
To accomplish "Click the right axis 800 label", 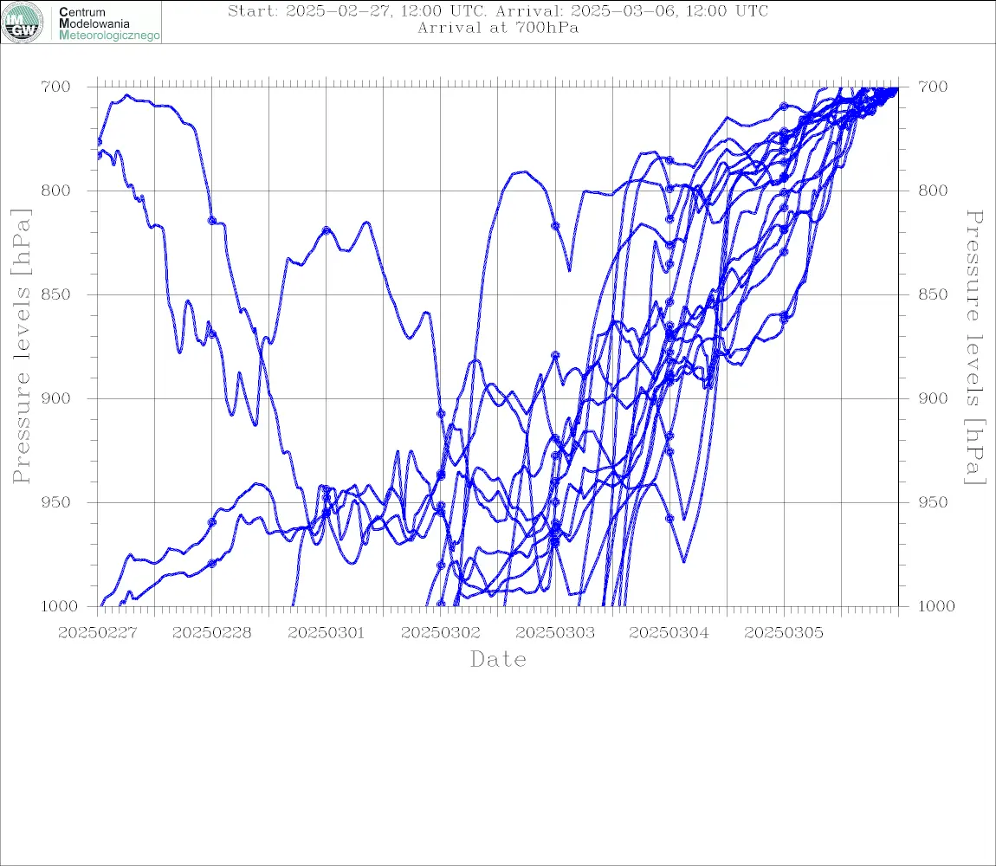I will click(x=933, y=191).
